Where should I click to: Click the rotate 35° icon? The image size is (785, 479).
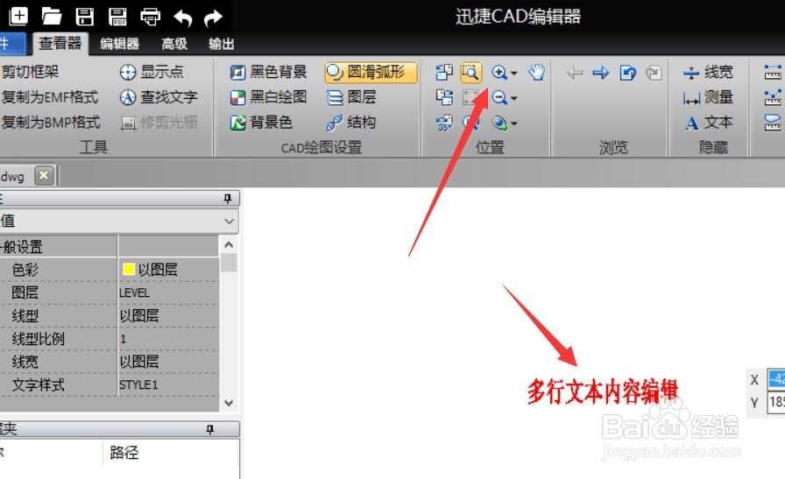point(444,123)
